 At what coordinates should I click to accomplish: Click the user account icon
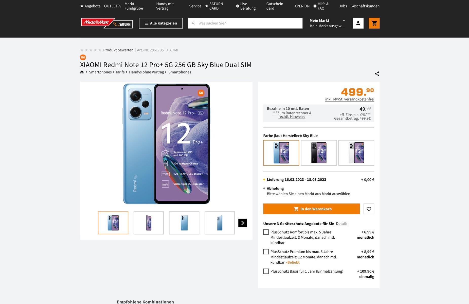pos(358,23)
